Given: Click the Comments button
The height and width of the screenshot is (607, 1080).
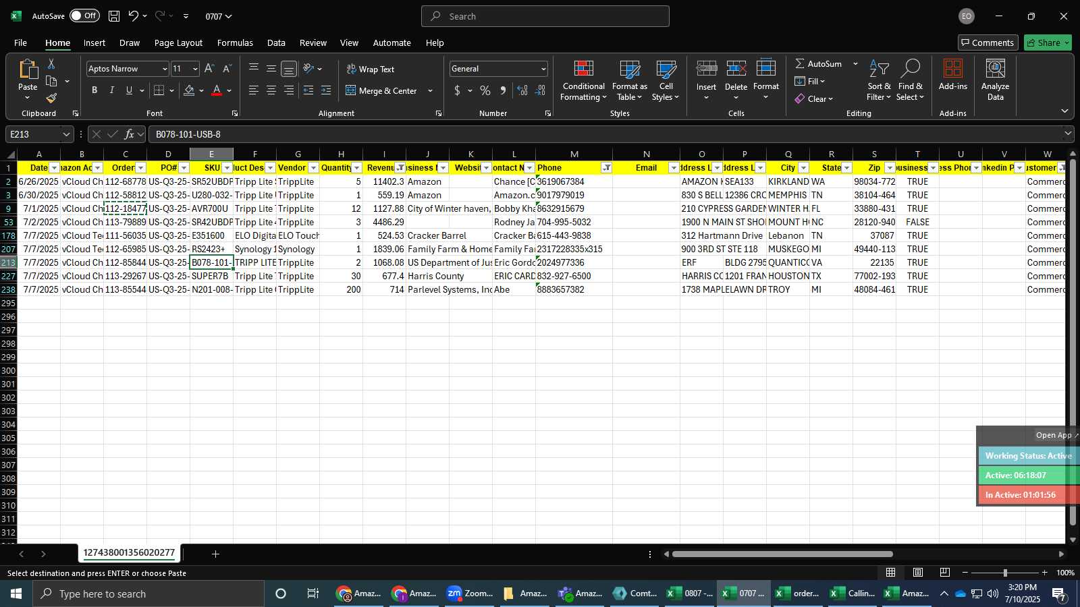Looking at the screenshot, I should click(988, 42).
